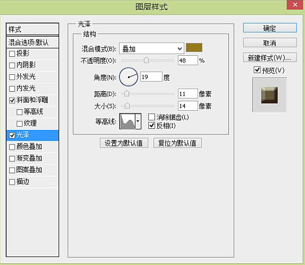Open the contour picker dropdown arrow
305x265 pixels.
138,122
